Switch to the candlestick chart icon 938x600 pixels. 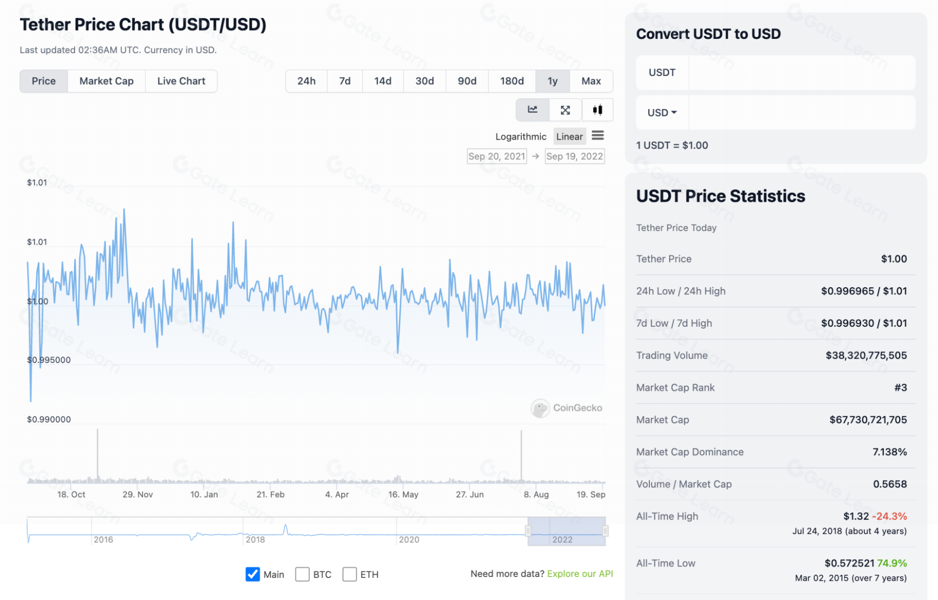597,110
